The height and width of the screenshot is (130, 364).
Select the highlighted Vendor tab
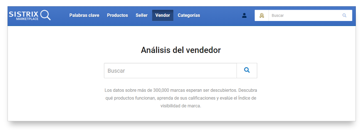(x=162, y=15)
